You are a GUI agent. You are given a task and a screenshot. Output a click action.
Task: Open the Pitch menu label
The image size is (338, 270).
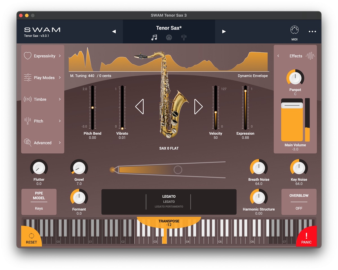click(x=39, y=121)
